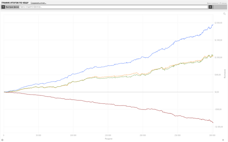Click the magnifier zoom icon above chart
Screen dimensions: 228x142
224,14
